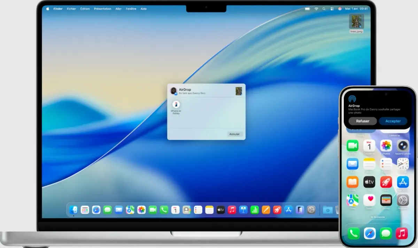418x248 pixels.
Task: Open Safari from the Dock
Action: coord(96,209)
